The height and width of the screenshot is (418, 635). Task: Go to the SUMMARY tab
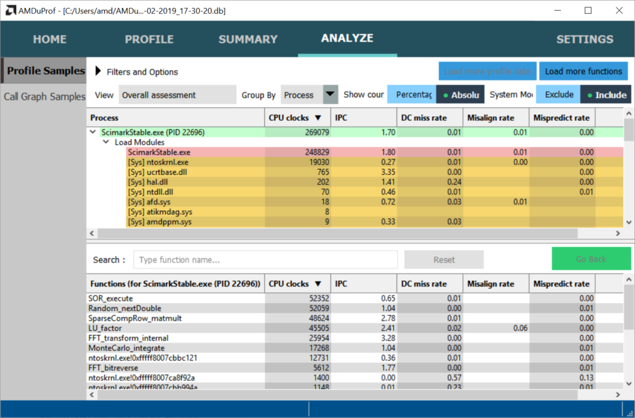coord(248,39)
